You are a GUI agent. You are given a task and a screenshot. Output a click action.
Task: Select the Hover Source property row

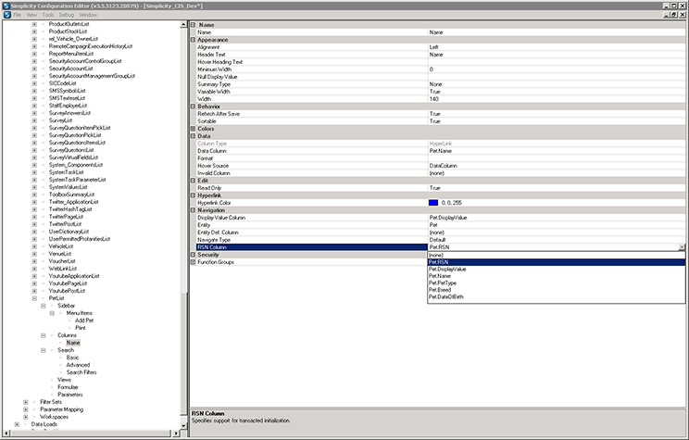click(x=441, y=166)
